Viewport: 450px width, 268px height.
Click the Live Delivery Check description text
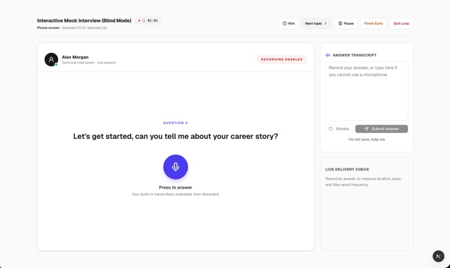[x=363, y=181]
